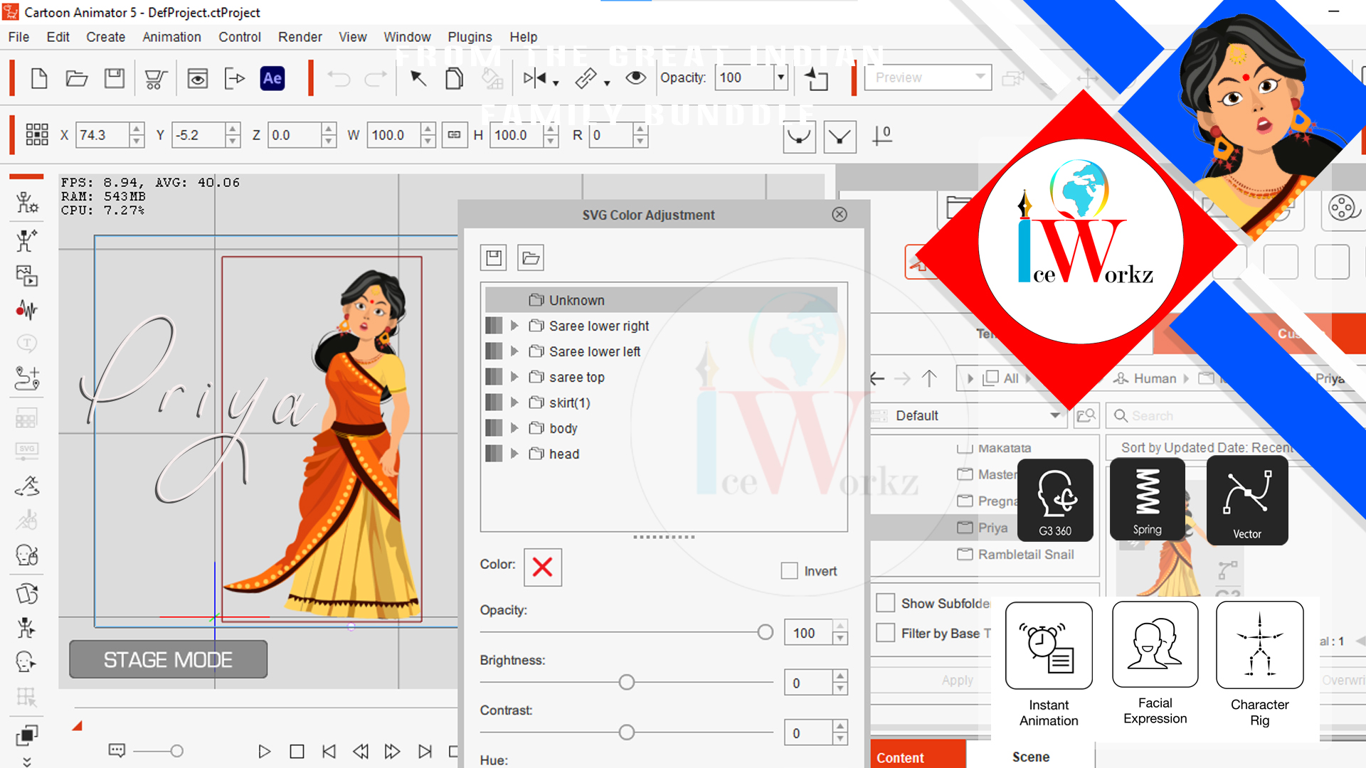Image resolution: width=1366 pixels, height=768 pixels.
Task: Open the G3 360 head creator icon
Action: coord(1055,500)
